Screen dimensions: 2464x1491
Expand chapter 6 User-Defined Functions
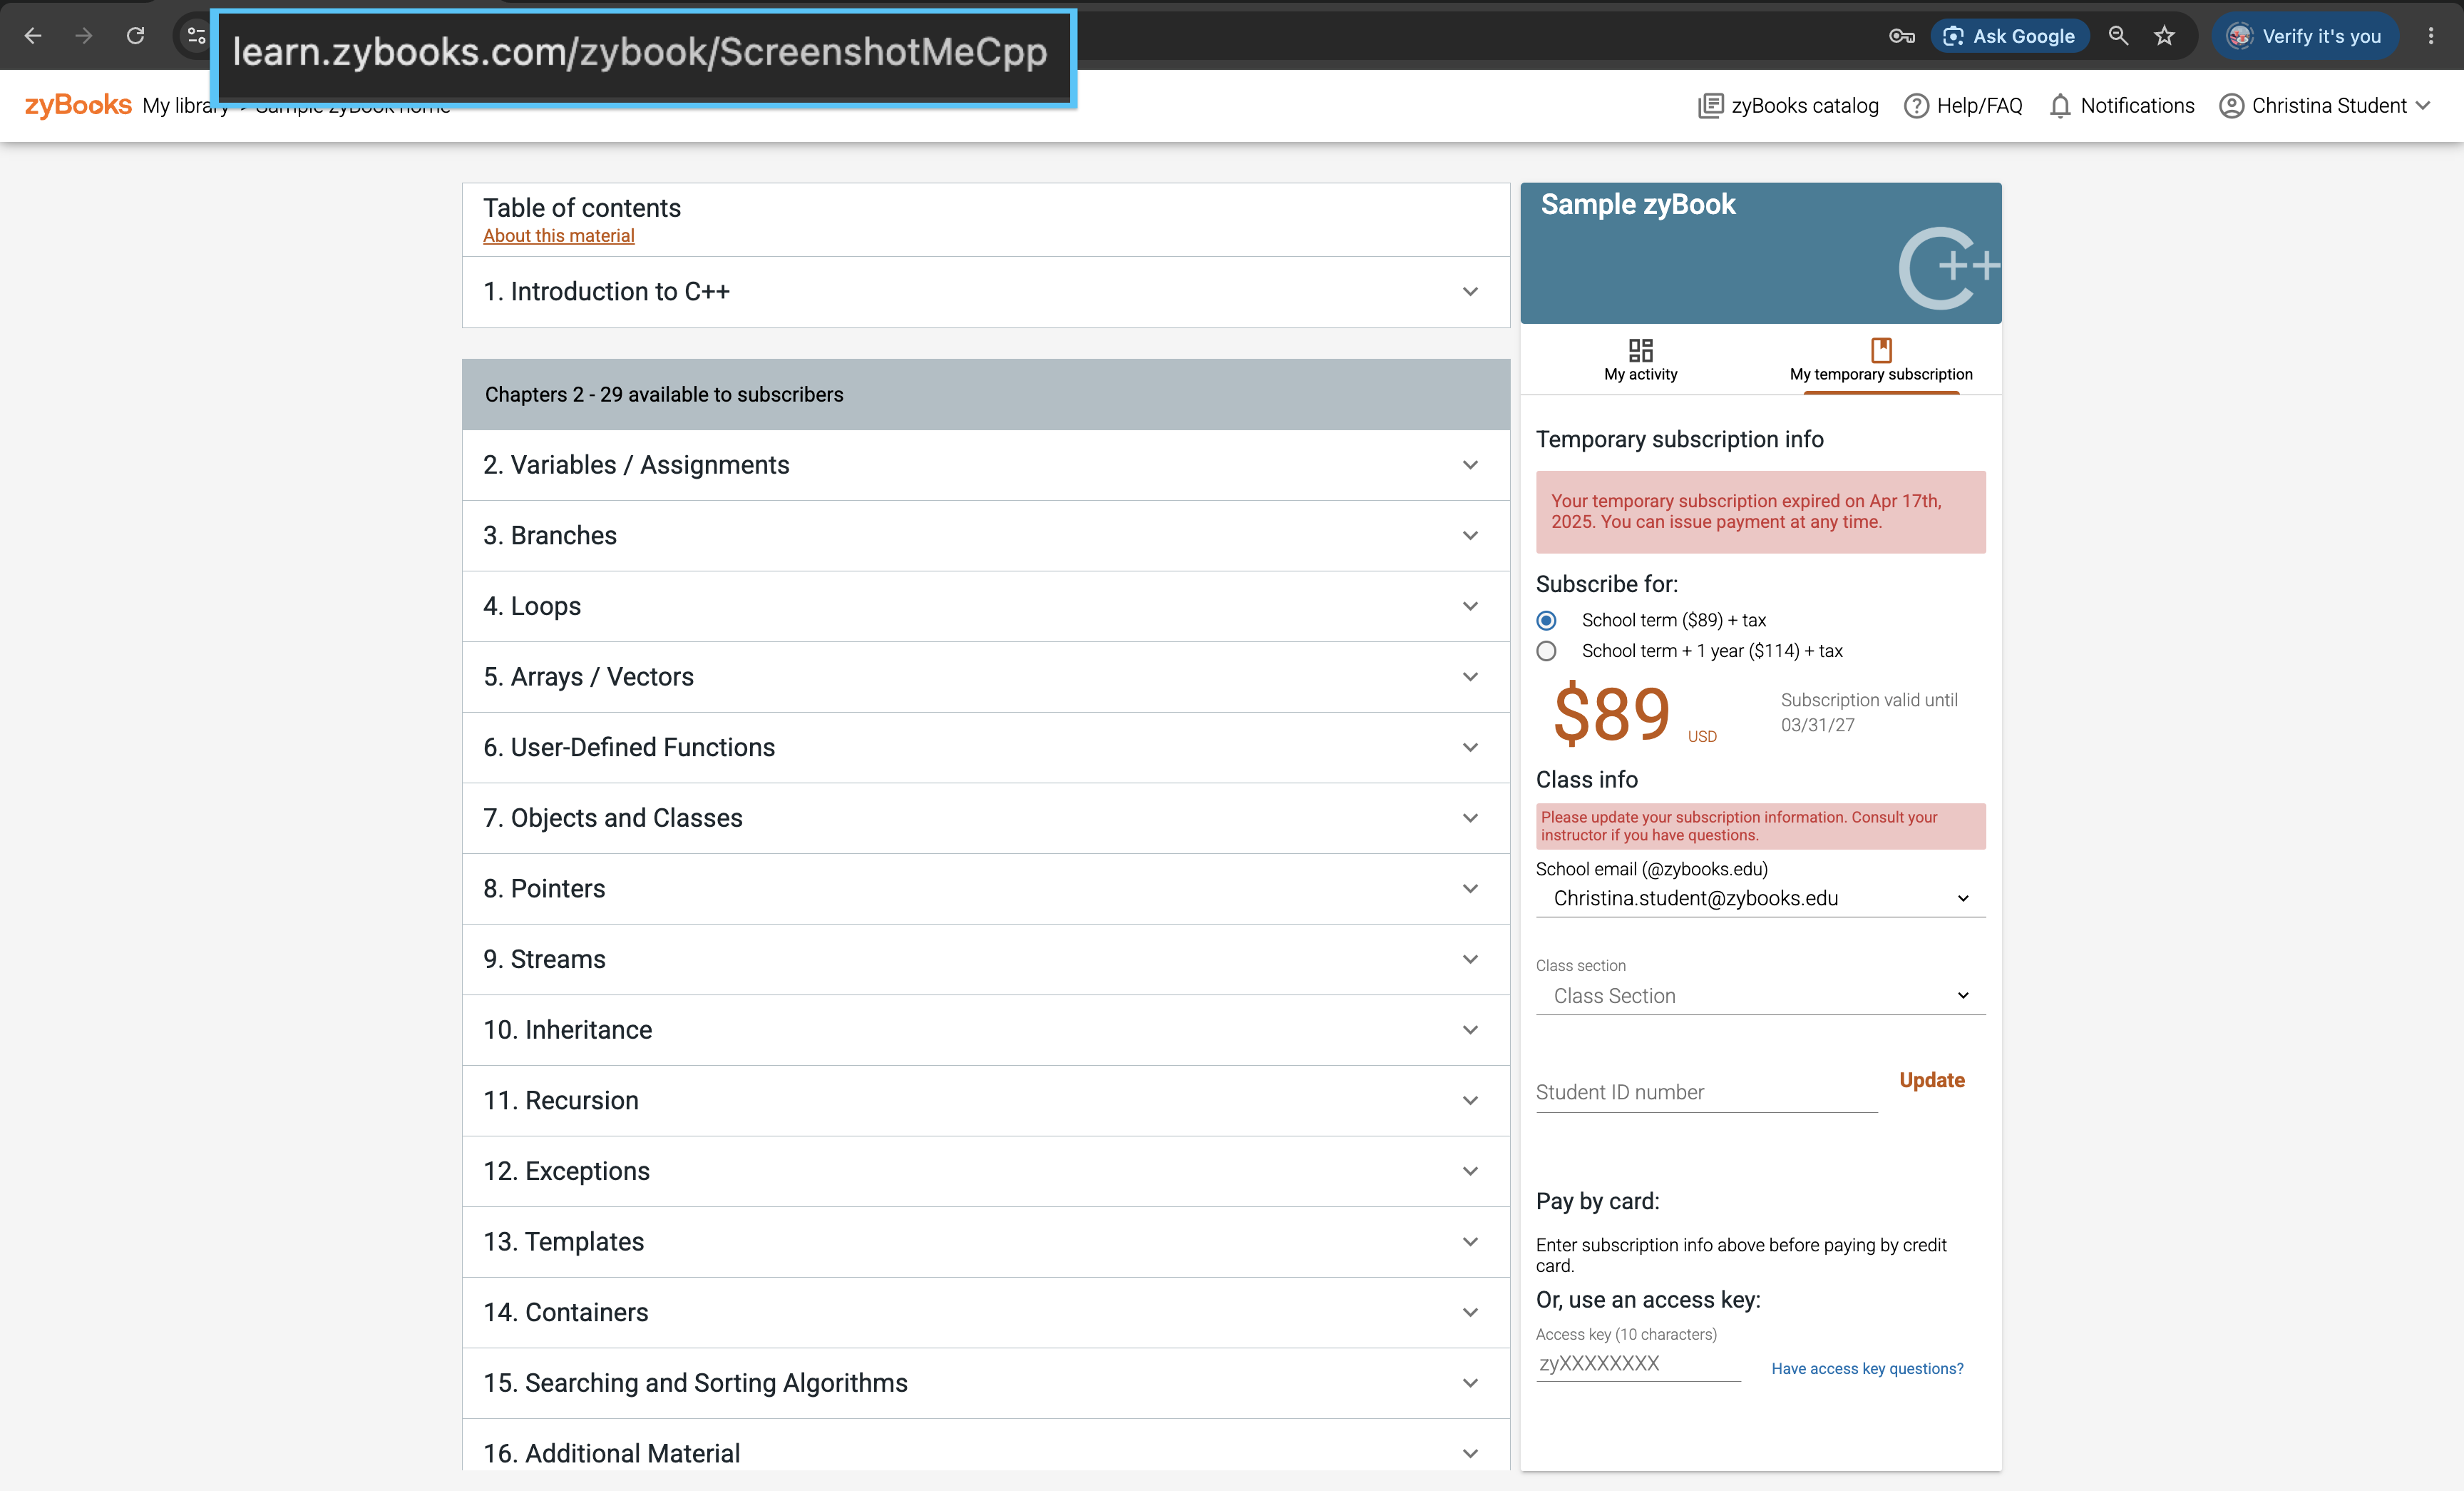986,748
